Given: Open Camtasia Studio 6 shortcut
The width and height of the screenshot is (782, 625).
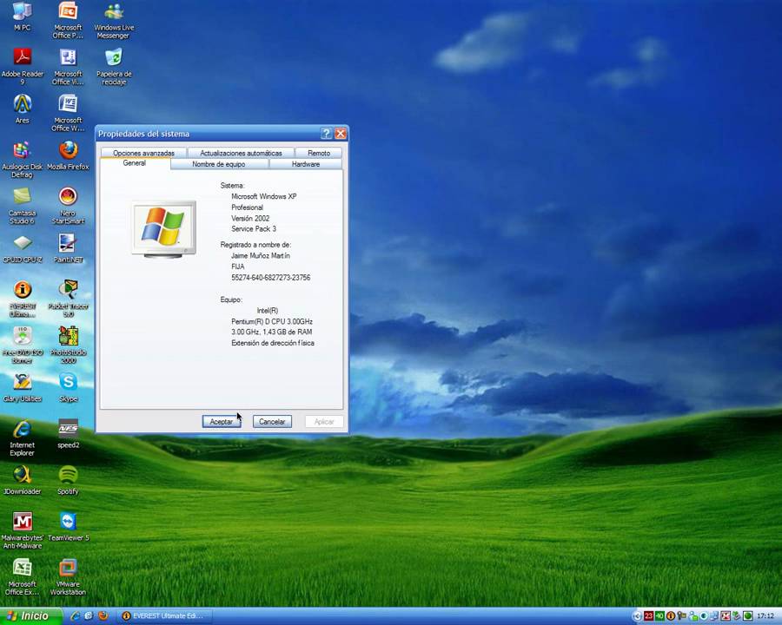Looking at the screenshot, I should point(22,205).
